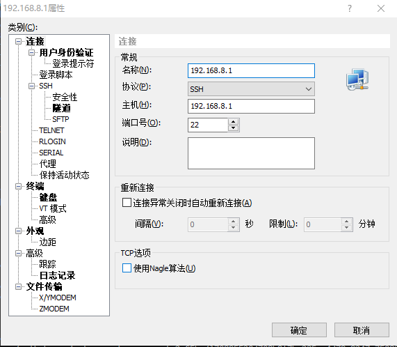The image size is (397, 347).
Task: Click the 确定 button
Action: (x=299, y=330)
